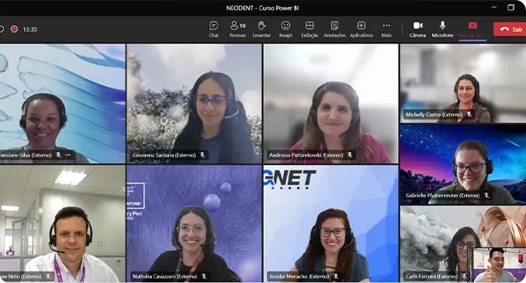Open the Reagir reactions menu
This screenshot has height=283, width=526.
coord(285,29)
